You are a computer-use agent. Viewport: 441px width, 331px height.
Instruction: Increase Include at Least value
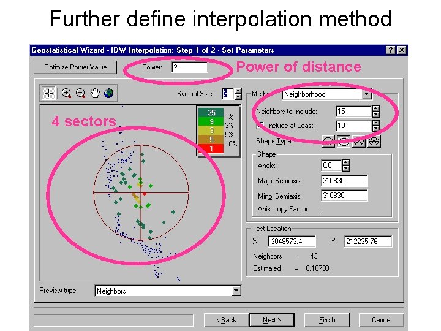coord(376,123)
